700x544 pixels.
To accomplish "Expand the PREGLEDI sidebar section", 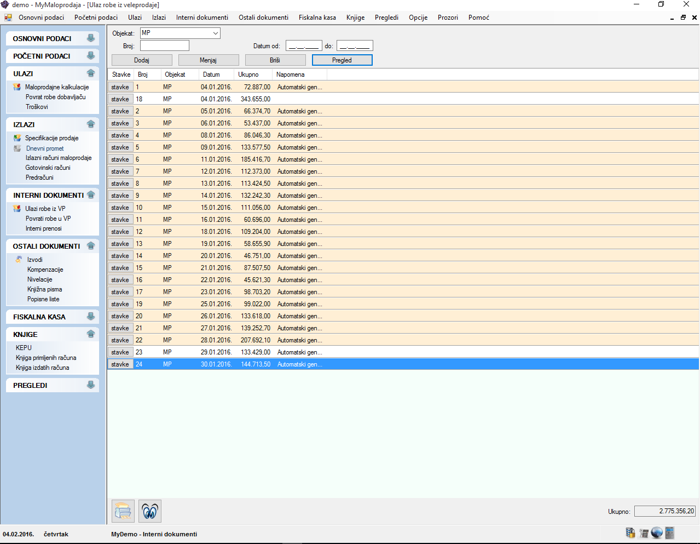I will [x=91, y=385].
